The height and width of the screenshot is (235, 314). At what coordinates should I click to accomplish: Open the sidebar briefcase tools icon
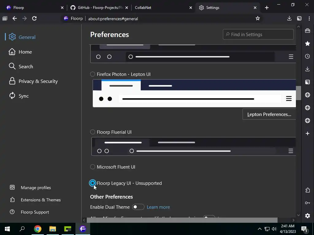point(307,31)
